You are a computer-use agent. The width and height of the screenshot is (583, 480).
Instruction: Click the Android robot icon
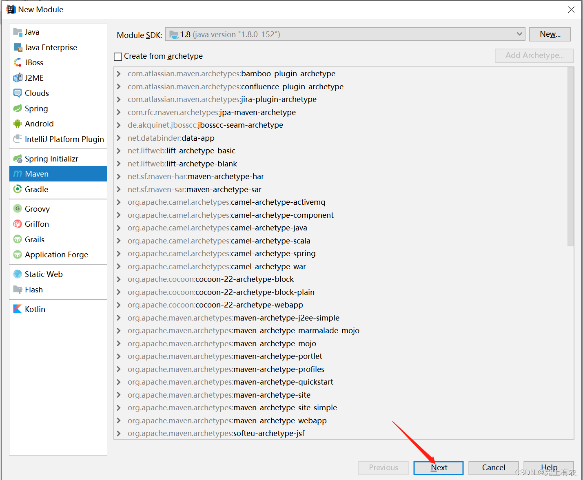tap(18, 124)
